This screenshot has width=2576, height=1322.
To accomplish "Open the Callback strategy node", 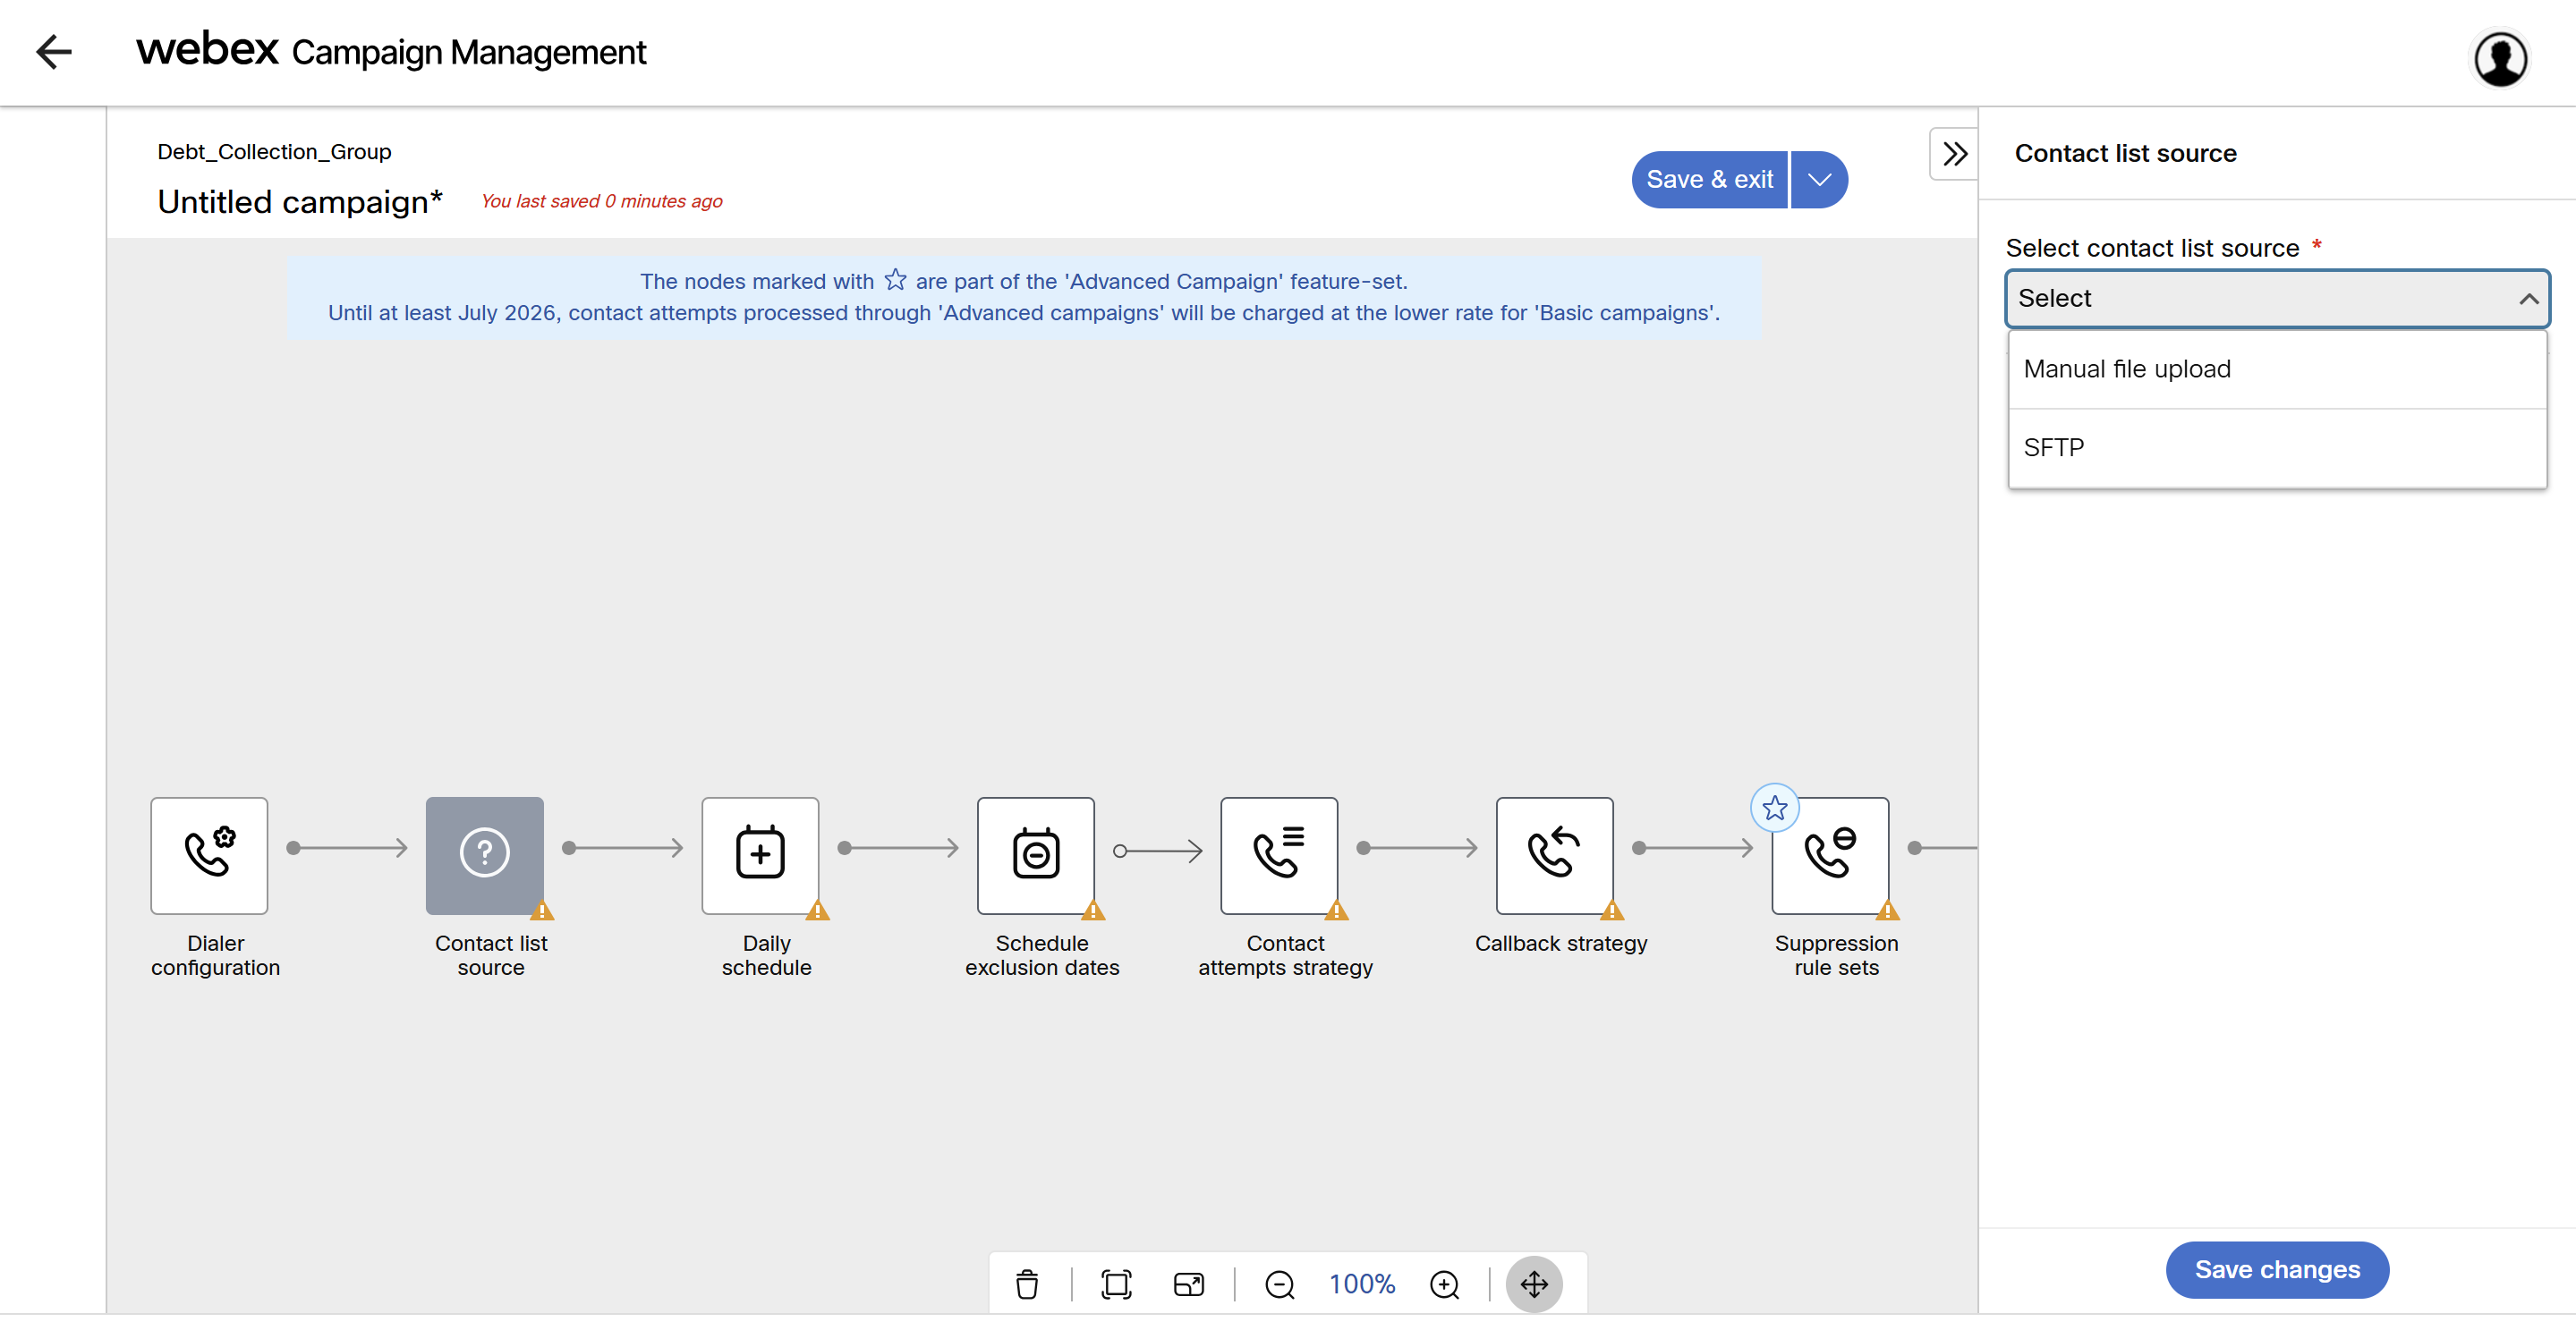I will (x=1554, y=854).
